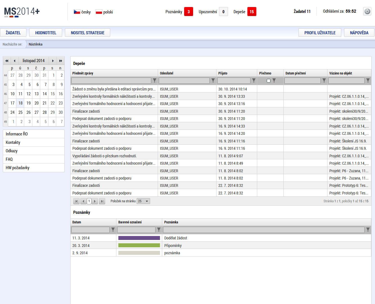Go to previous calendar month
The width and height of the screenshot is (375, 304).
click(15, 61)
